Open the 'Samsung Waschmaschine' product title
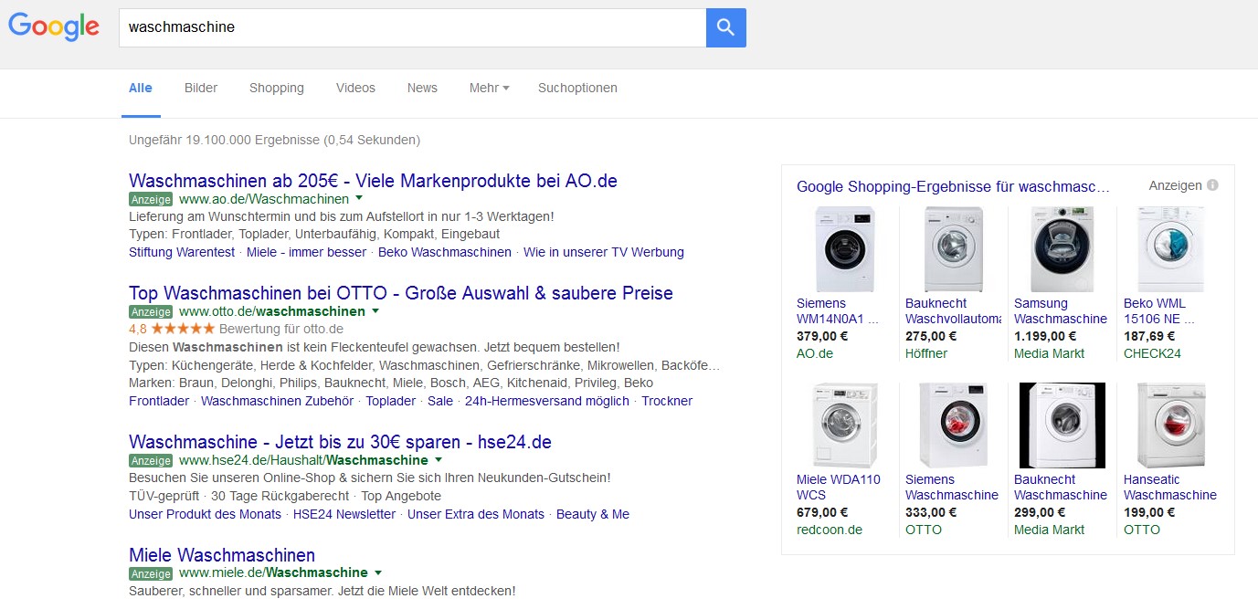 point(1061,311)
